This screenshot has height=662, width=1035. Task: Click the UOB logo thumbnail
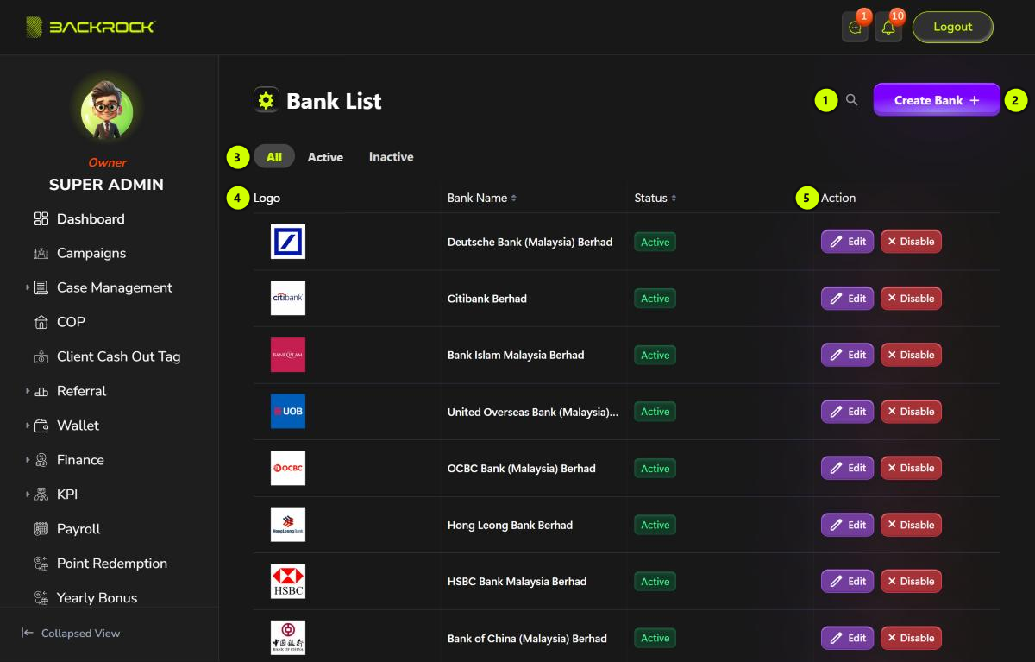point(288,412)
